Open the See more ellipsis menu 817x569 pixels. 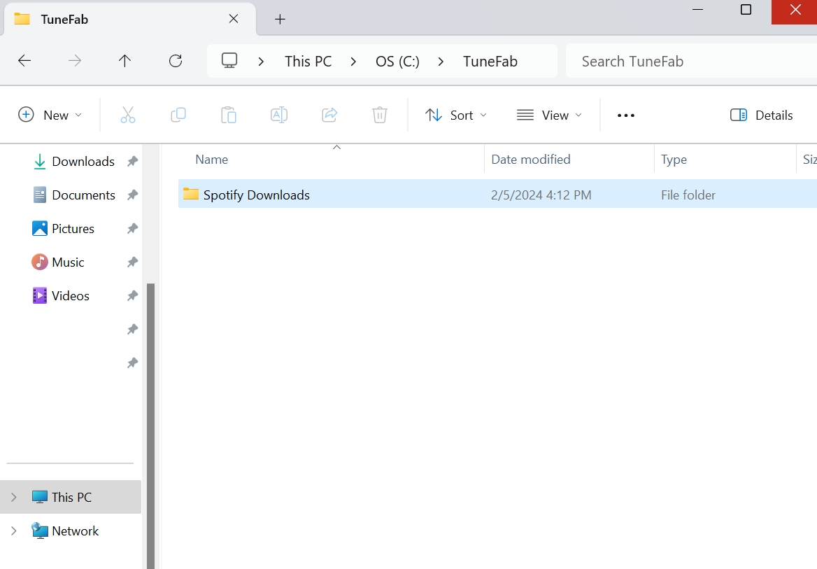click(x=626, y=115)
